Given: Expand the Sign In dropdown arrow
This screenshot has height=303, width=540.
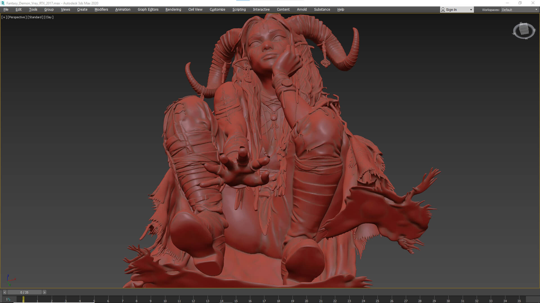Looking at the screenshot, I should coord(471,10).
